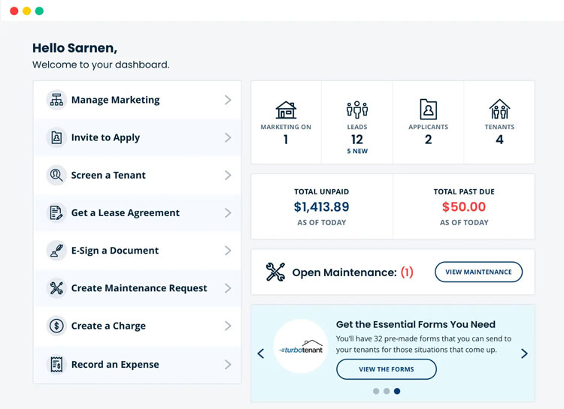Click the Create a Charge dollar icon
This screenshot has width=564, height=409.
point(56,326)
